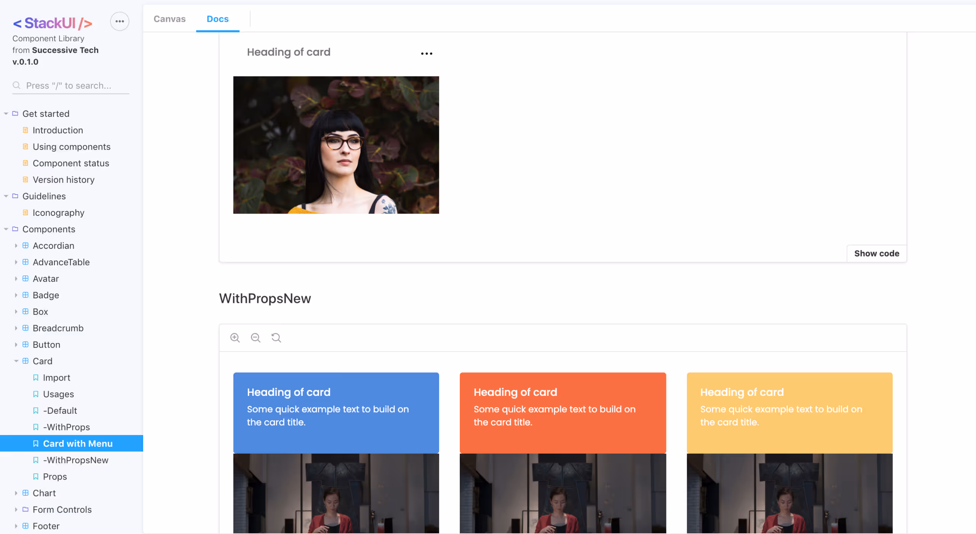Expand the Chart component section
This screenshot has width=976, height=534.
pyautogui.click(x=16, y=493)
